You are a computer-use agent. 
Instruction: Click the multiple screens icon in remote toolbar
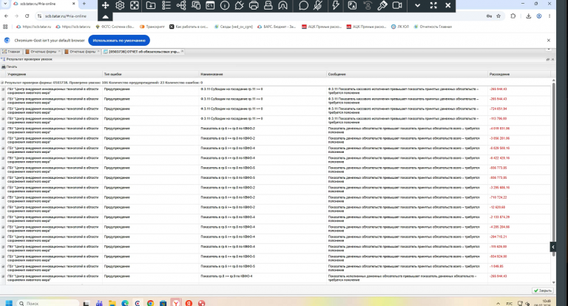pos(196,5)
